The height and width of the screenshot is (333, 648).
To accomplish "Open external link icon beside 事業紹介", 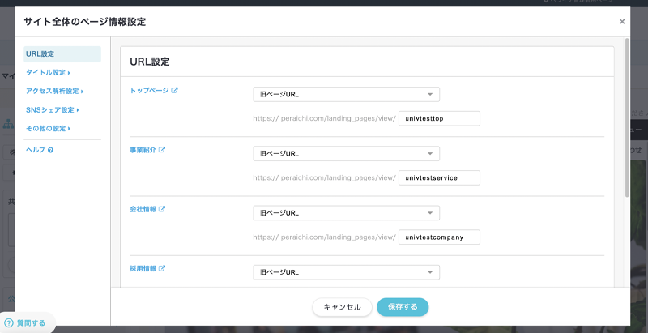I will click(x=162, y=150).
